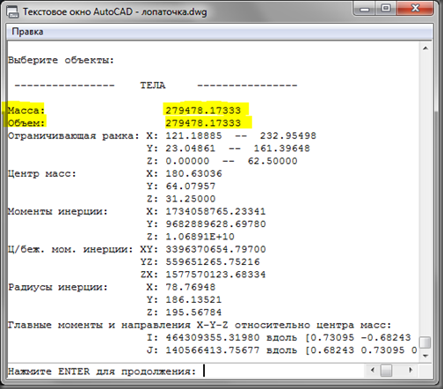This screenshot has height=389, width=443.
Task: Click the vertical scrollbar thumb
Action: pos(425,342)
